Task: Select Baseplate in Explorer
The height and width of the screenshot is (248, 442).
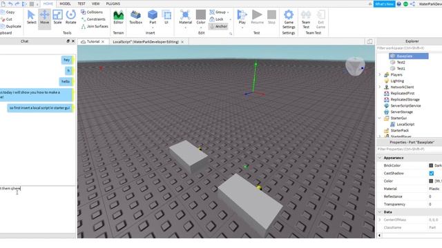Action: click(x=409, y=56)
